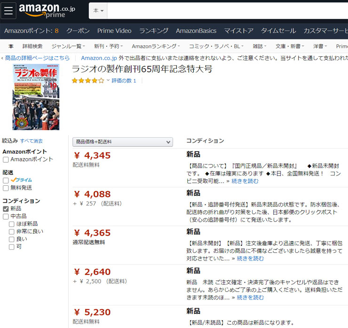Open ランキング nav link

click(154, 31)
